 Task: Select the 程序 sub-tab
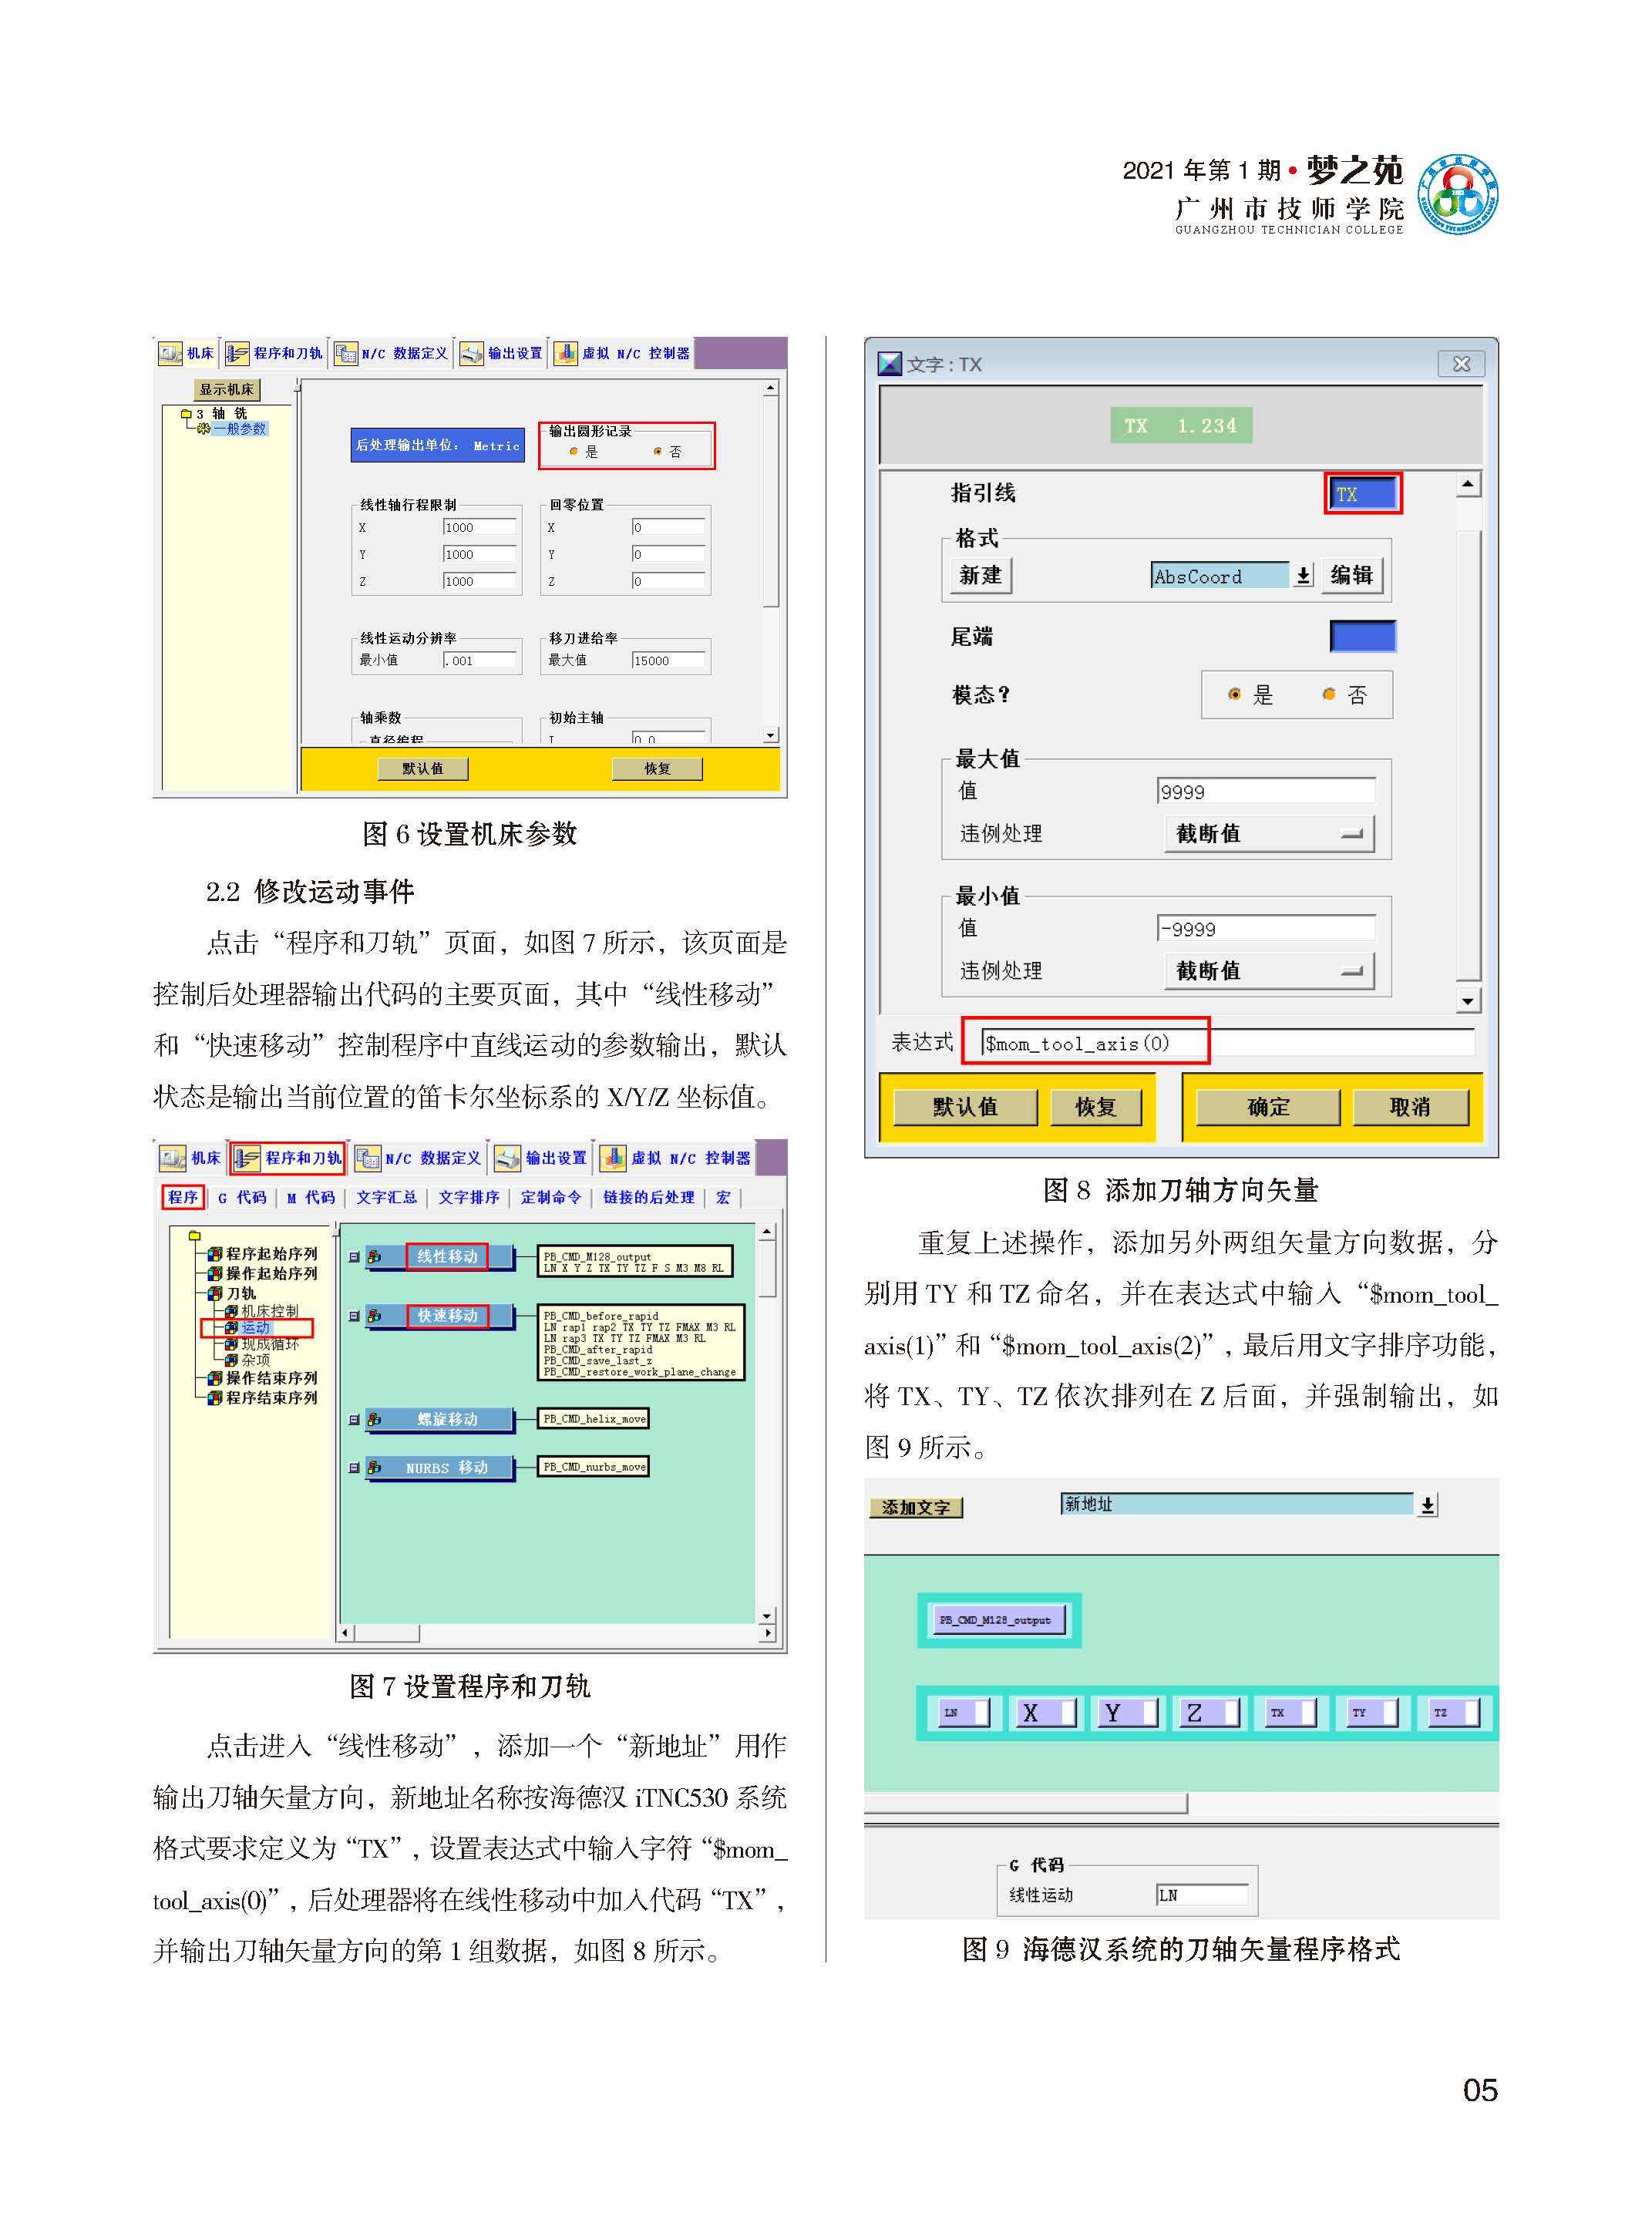[183, 1197]
